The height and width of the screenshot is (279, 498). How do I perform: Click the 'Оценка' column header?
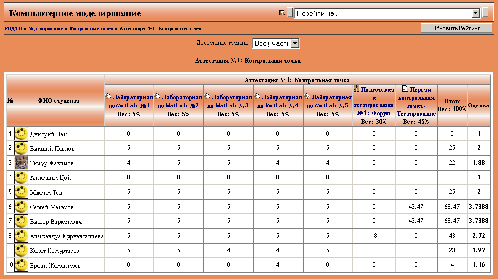pyautogui.click(x=479, y=105)
